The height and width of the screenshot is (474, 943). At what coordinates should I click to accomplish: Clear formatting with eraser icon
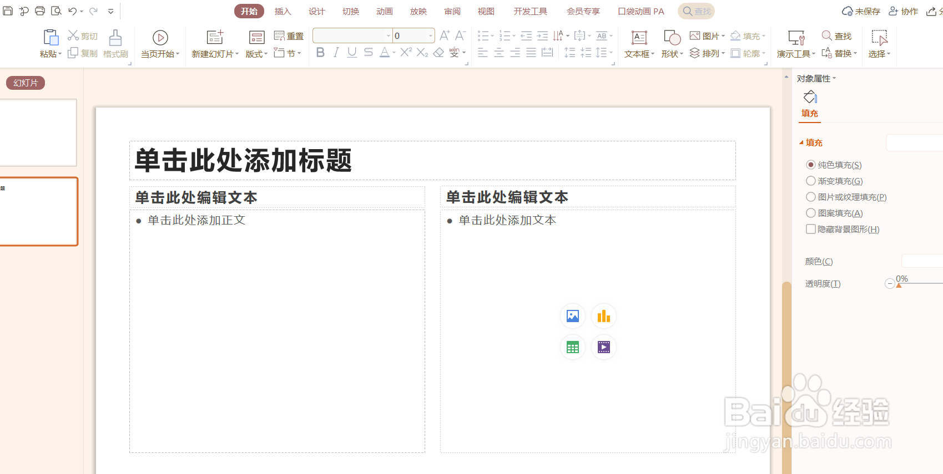pyautogui.click(x=438, y=52)
